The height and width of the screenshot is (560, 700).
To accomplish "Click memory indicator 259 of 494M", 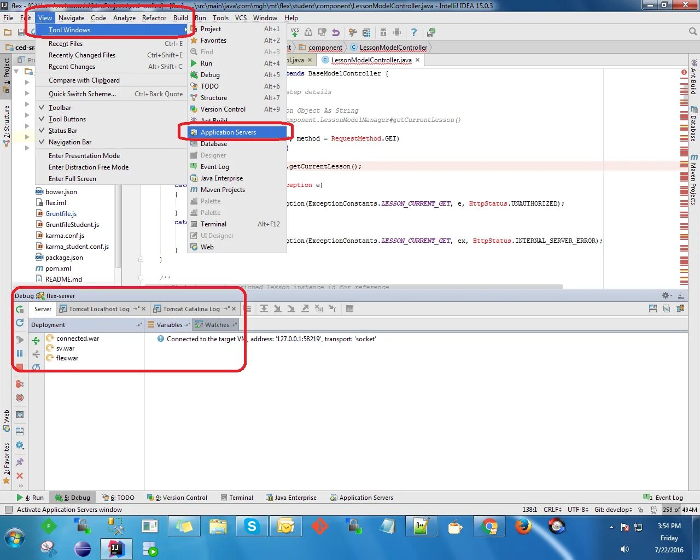I will point(680,510).
